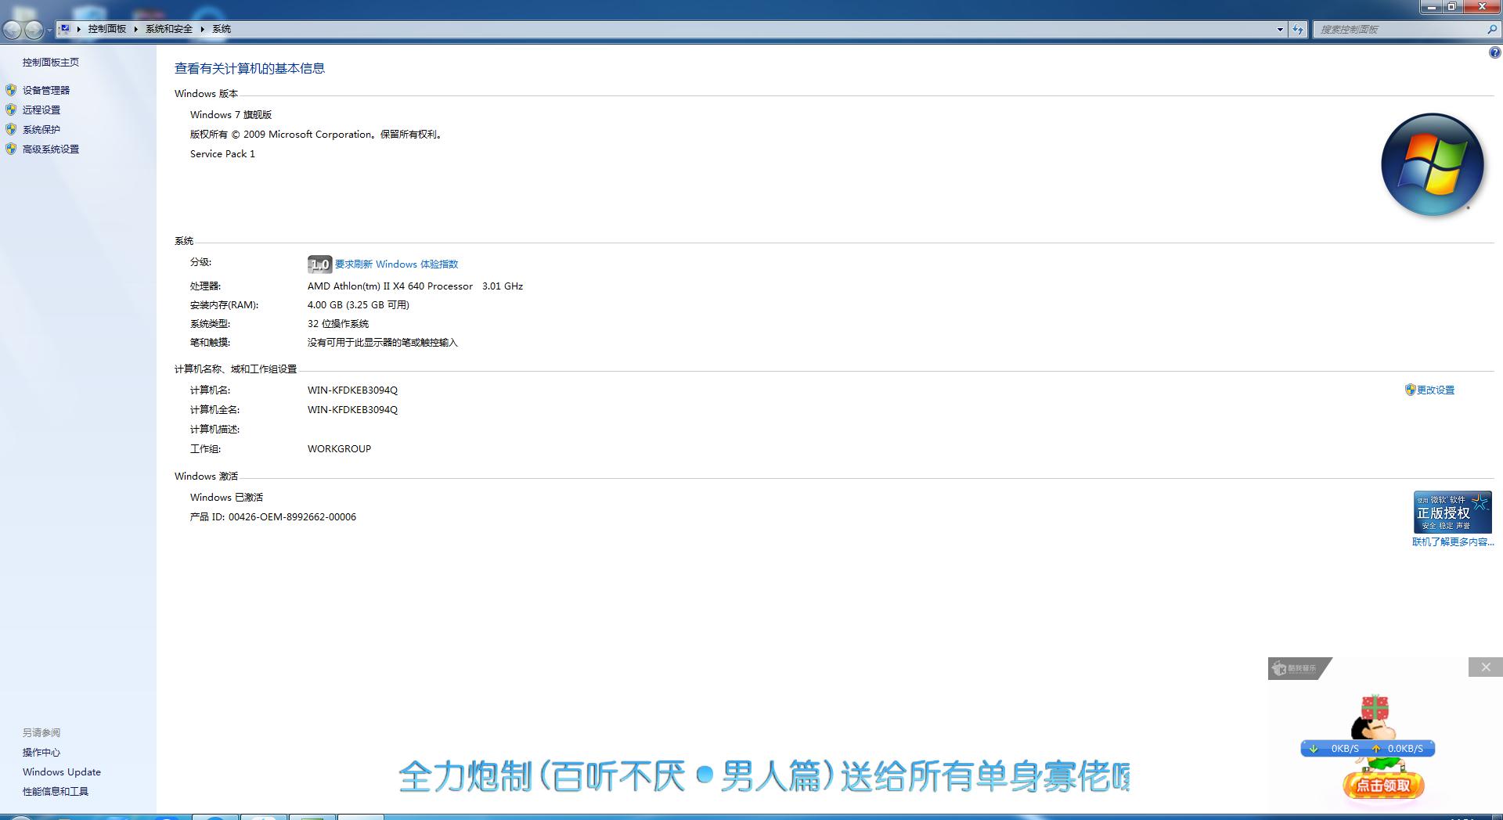Click the Windows 已激活 status text
The width and height of the screenshot is (1503, 820).
point(226,497)
